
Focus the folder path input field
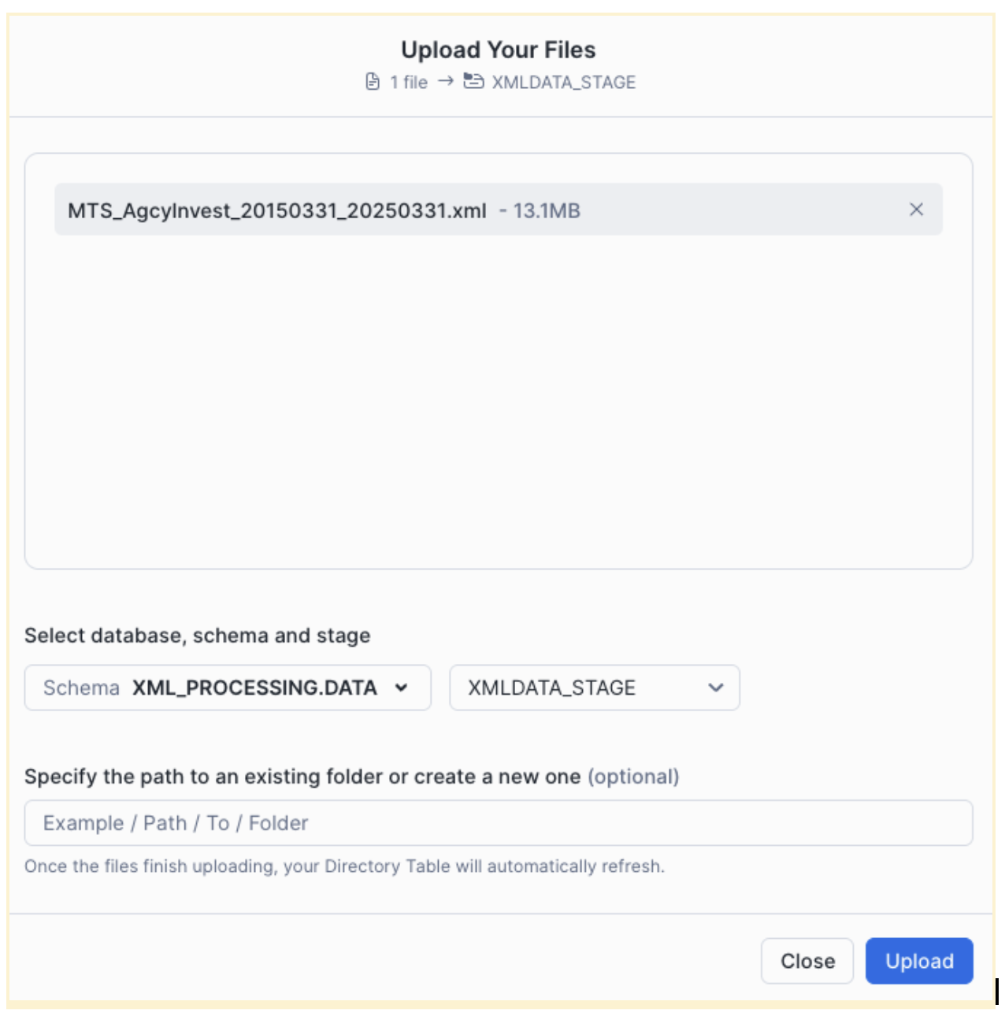pyautogui.click(x=498, y=823)
